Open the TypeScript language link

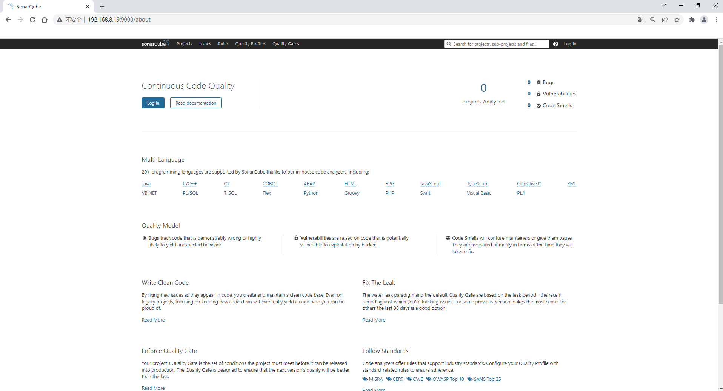tap(478, 184)
